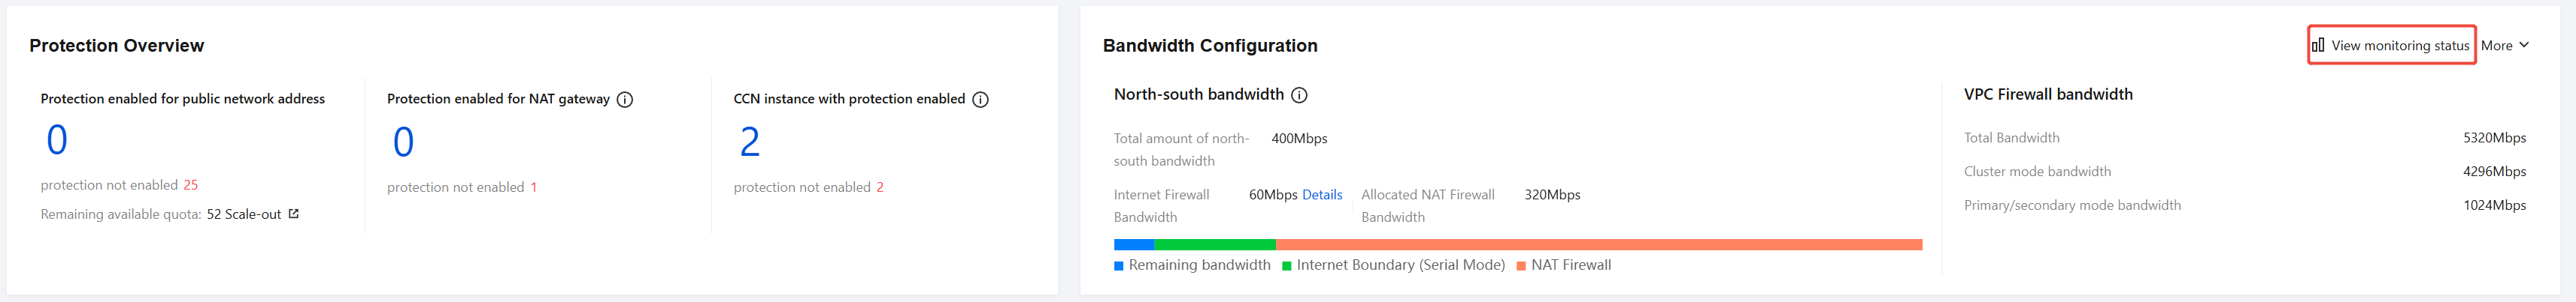
Task: Click the red 25 unprotected public addresses
Action: [x=190, y=184]
